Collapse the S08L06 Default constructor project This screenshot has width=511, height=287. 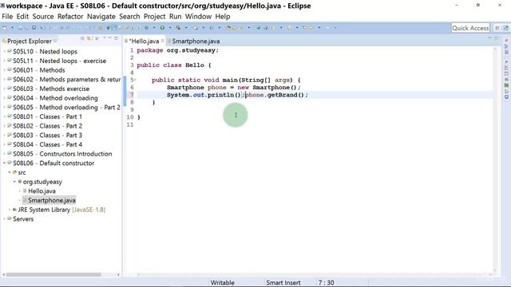[x=5, y=163]
